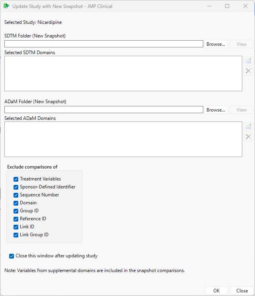Viewport: 255px width, 296px height.
Task: Click the JMP Clinical title bar icon
Action: [6, 6]
